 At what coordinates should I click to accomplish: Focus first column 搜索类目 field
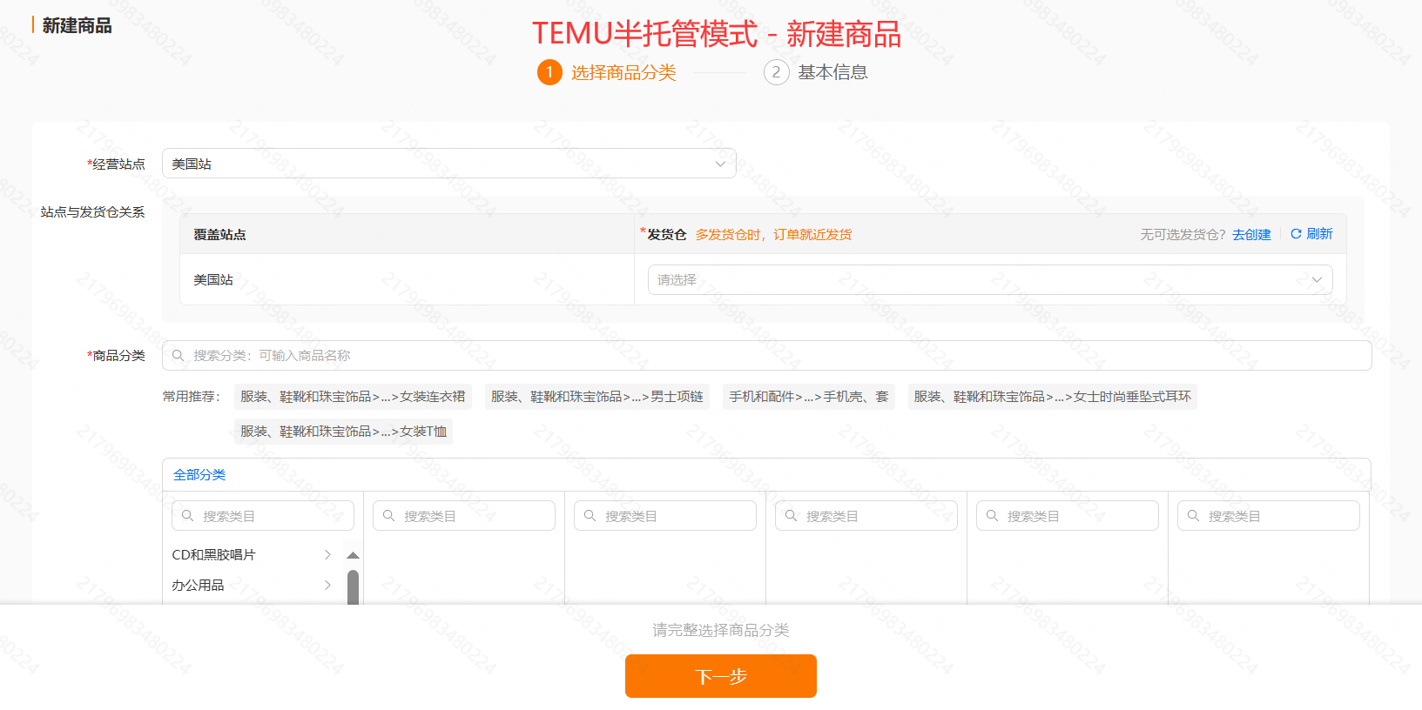(x=263, y=516)
